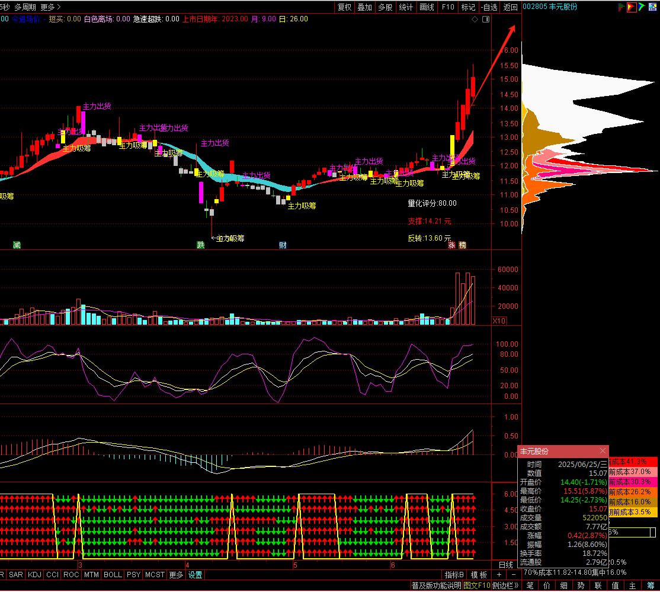Open the F10 company info
The height and width of the screenshot is (592, 660).
tap(448, 7)
